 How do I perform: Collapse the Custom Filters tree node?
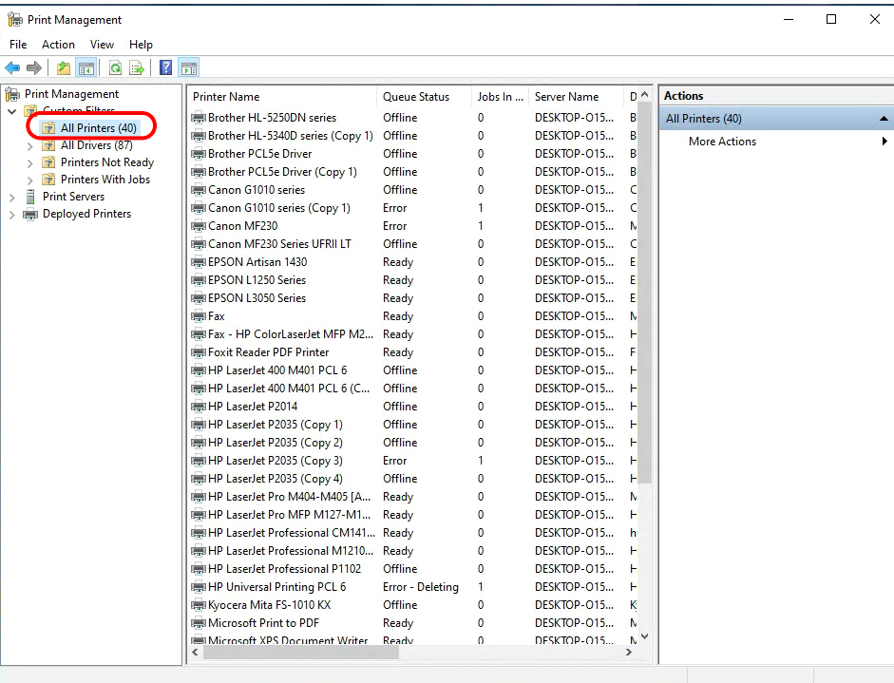coord(12,111)
